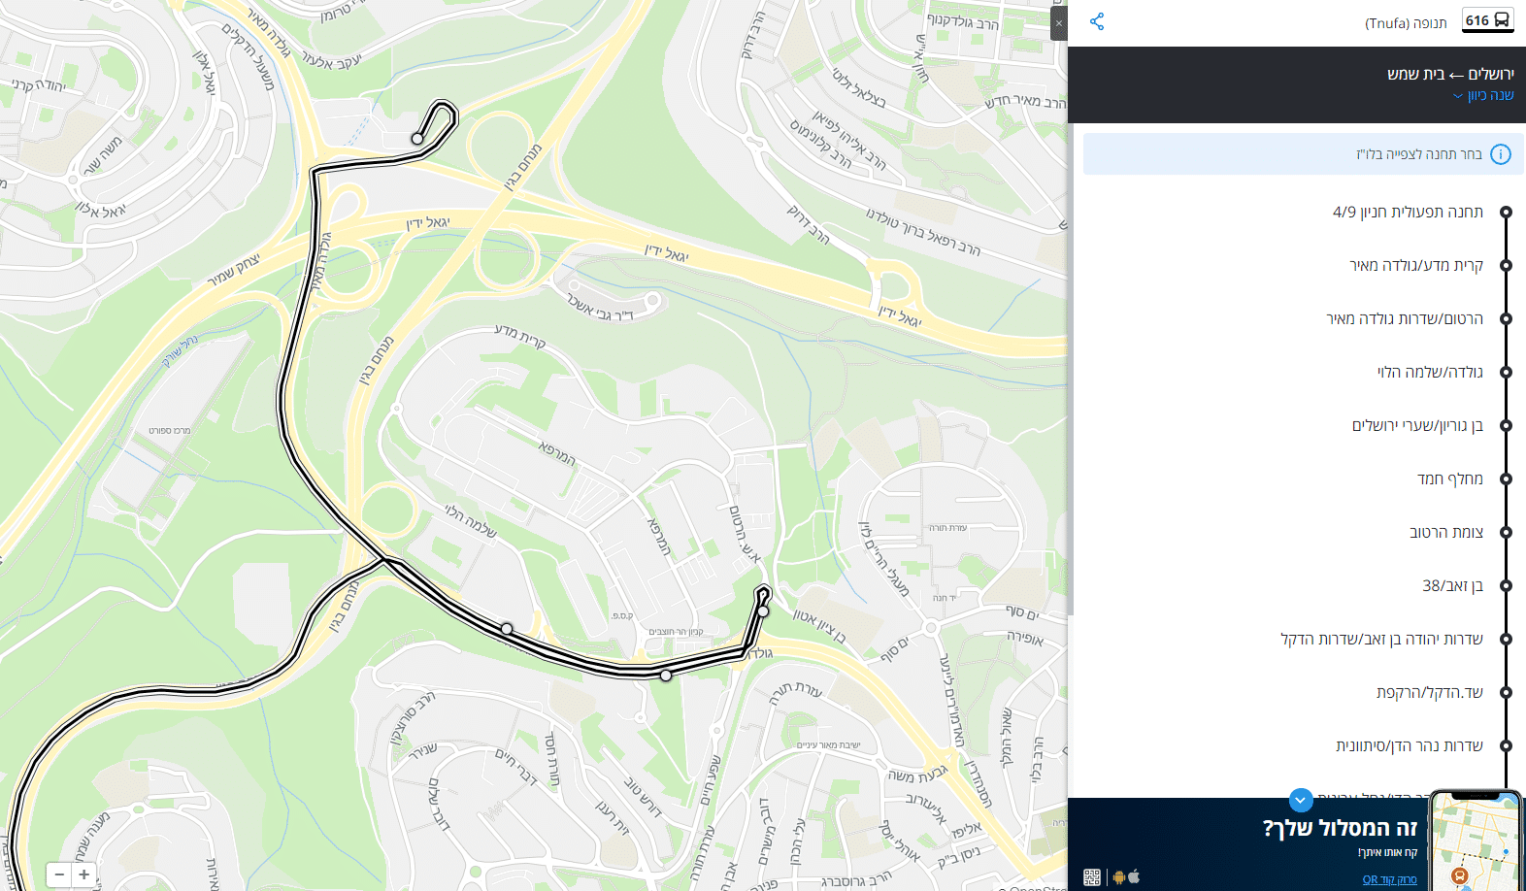Click the QR code icon in the banner
The image size is (1526, 891).
click(x=1092, y=877)
